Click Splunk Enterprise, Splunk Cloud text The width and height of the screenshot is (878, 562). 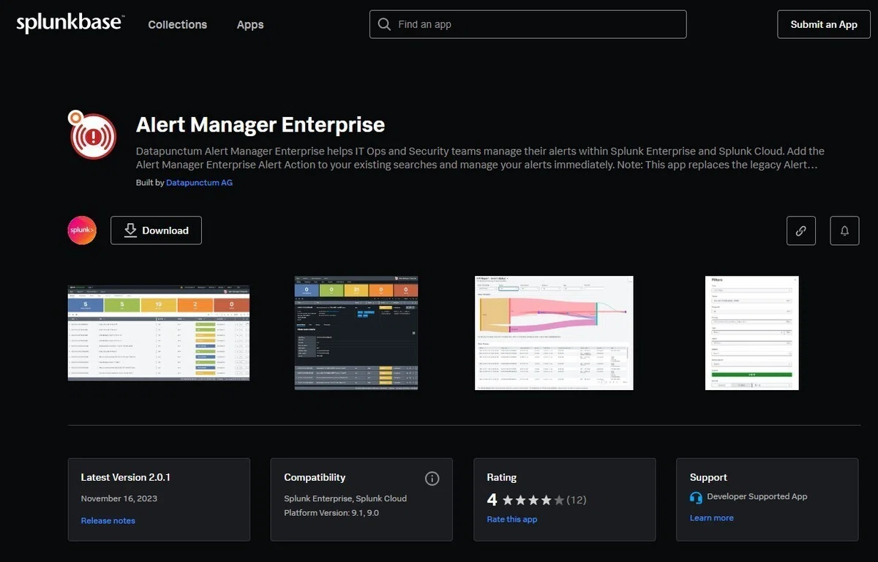(x=345, y=498)
